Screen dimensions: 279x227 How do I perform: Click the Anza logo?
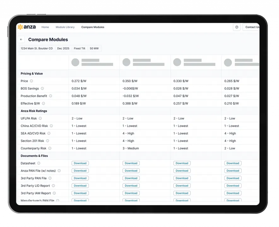tap(27, 27)
